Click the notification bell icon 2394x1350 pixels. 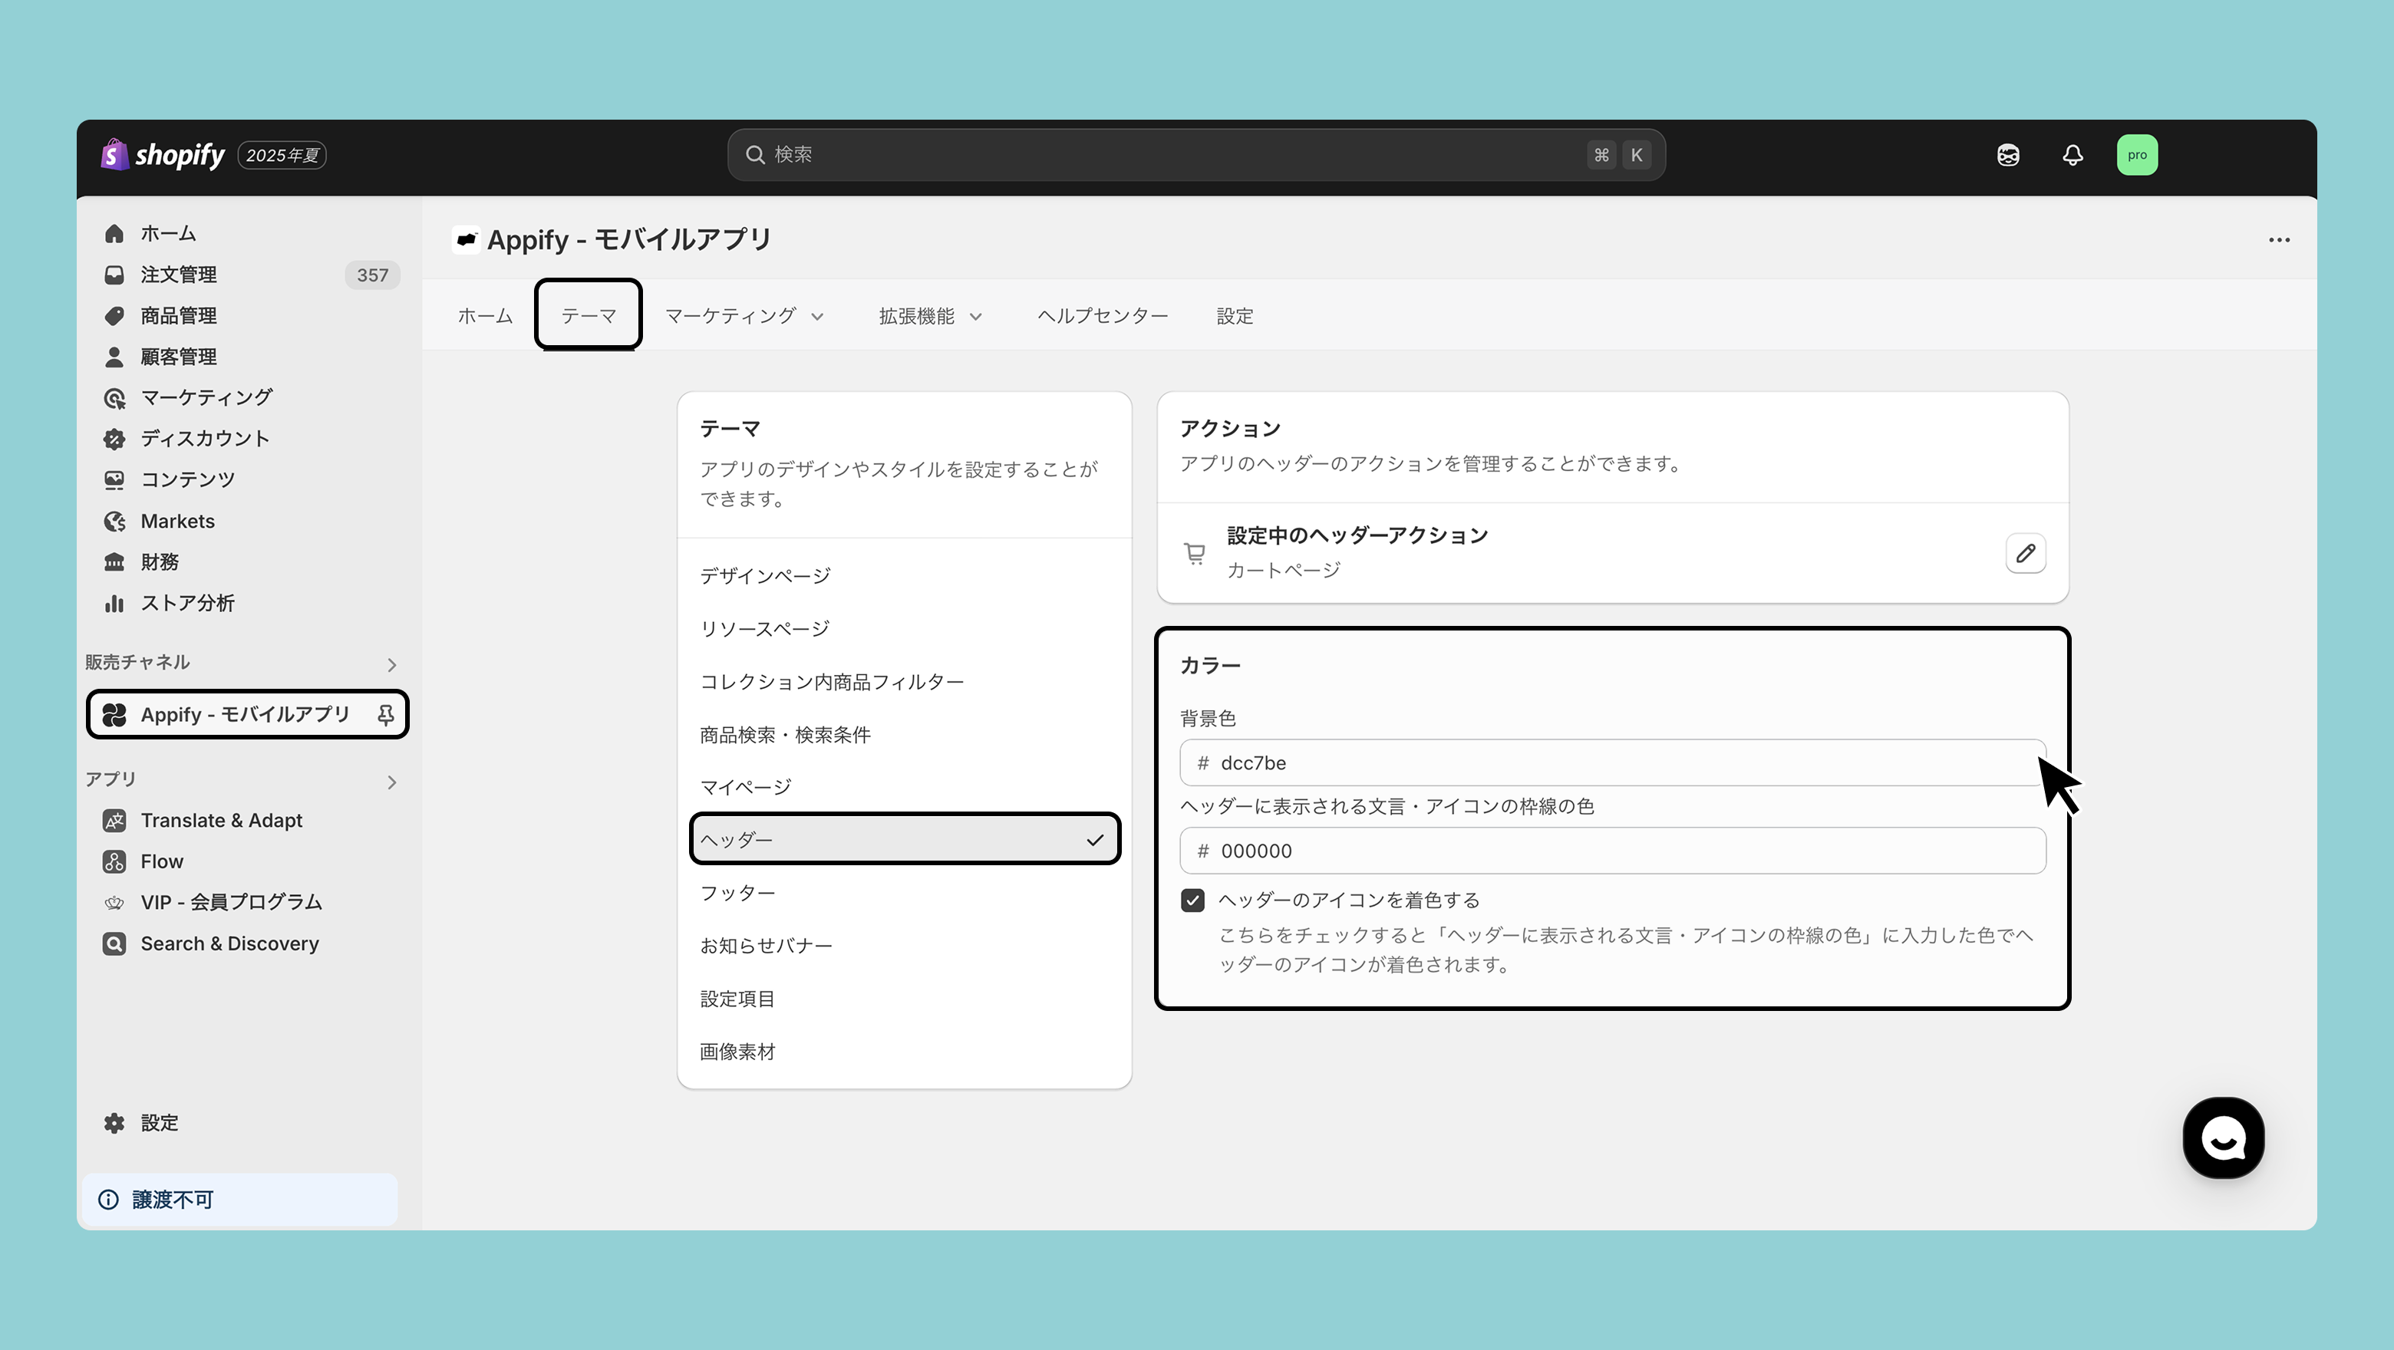[2072, 155]
